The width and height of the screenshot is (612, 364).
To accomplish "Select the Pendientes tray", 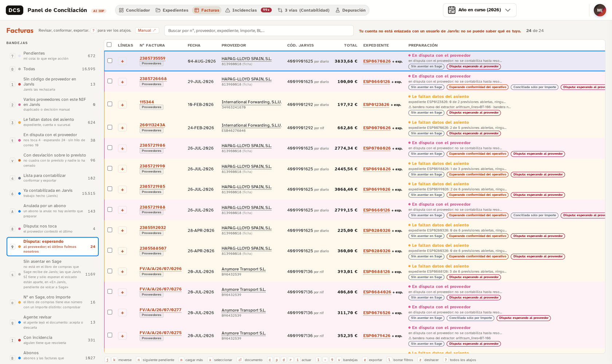I will (x=53, y=56).
